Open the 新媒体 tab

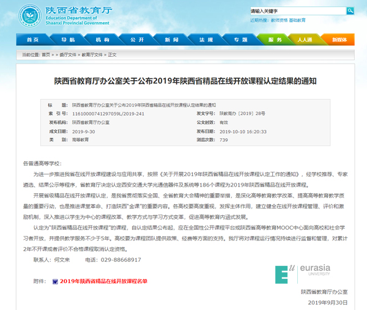tap(339, 40)
